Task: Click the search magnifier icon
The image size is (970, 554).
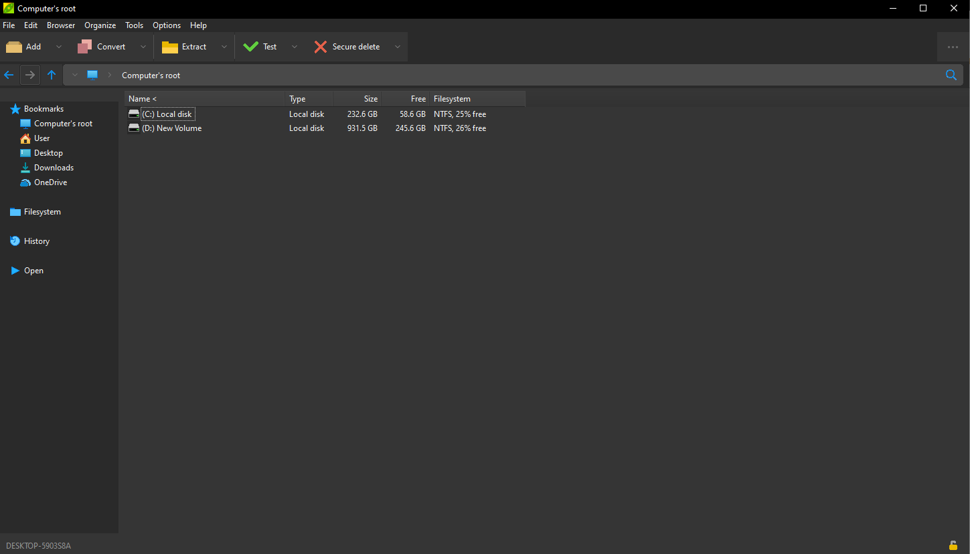Action: (x=951, y=76)
